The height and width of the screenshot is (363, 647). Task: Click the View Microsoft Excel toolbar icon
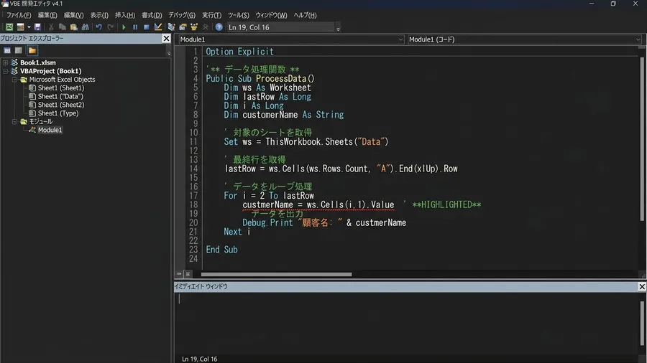point(9,27)
